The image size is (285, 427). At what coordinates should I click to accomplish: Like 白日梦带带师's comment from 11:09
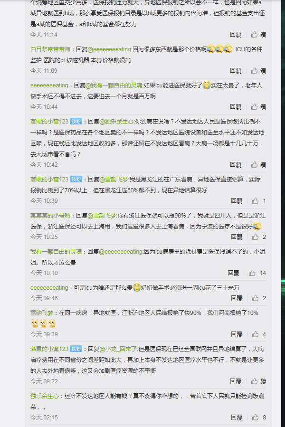[258, 71]
